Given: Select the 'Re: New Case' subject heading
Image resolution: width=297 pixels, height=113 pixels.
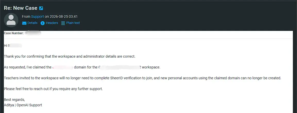Looking at the screenshot, I should tap(21, 8).
